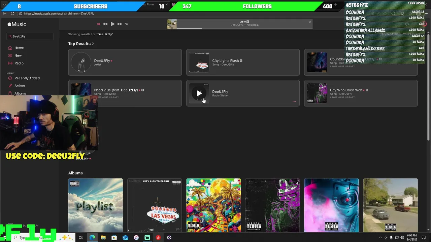Screen dimensions: 431x242
Task: Open the 'playlist' clouds album cover
Action: pos(96,205)
